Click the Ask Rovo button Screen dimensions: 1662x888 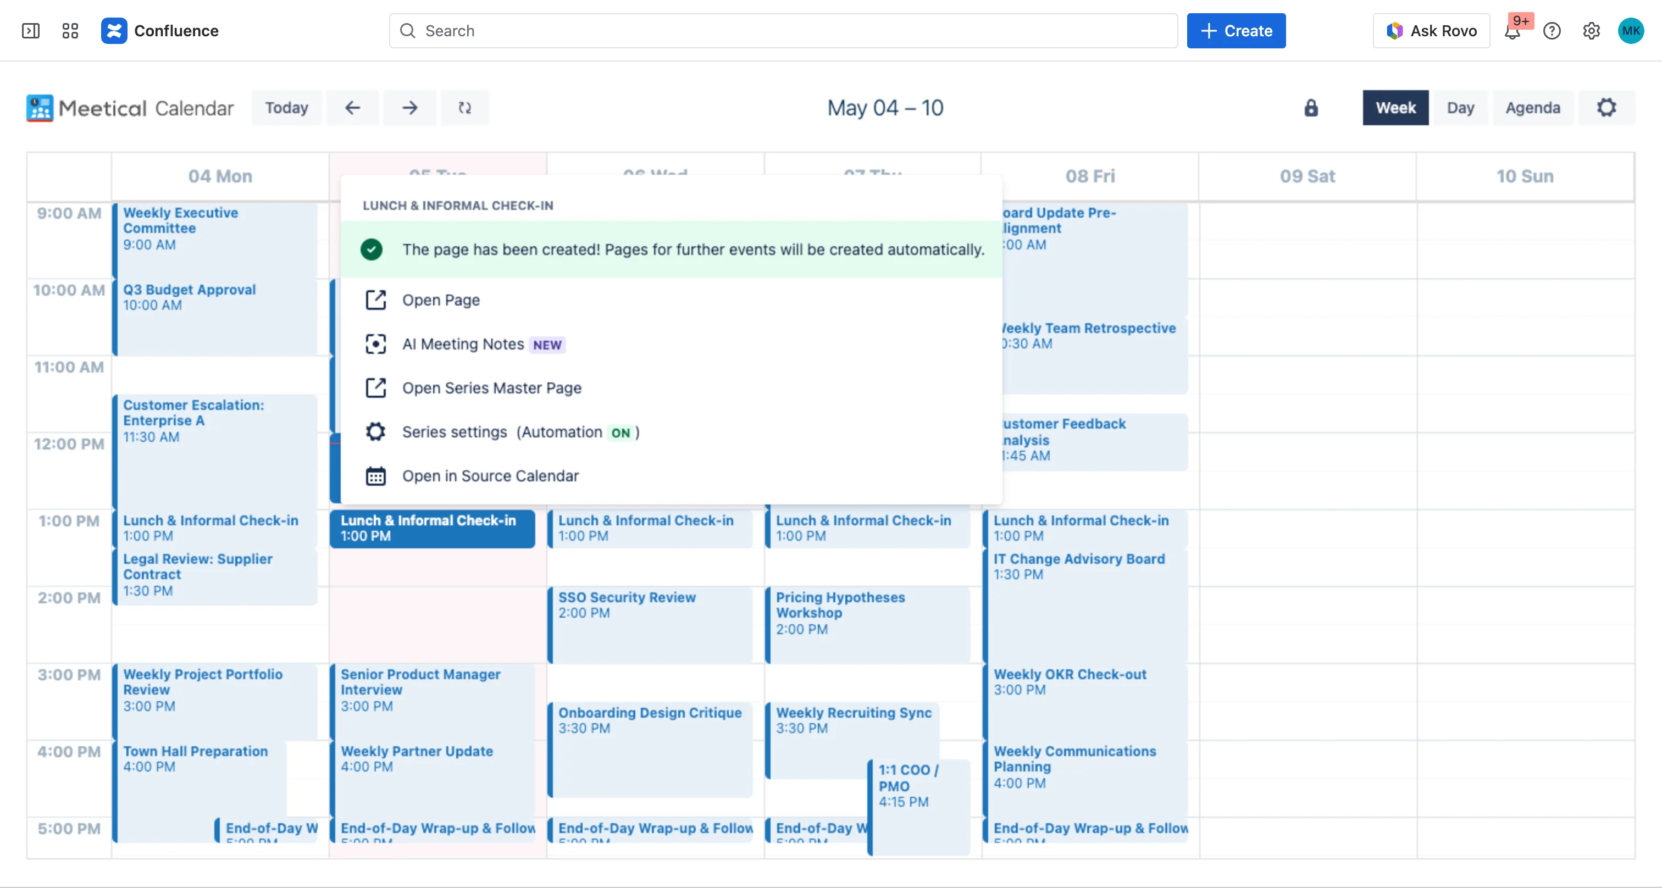coord(1431,31)
